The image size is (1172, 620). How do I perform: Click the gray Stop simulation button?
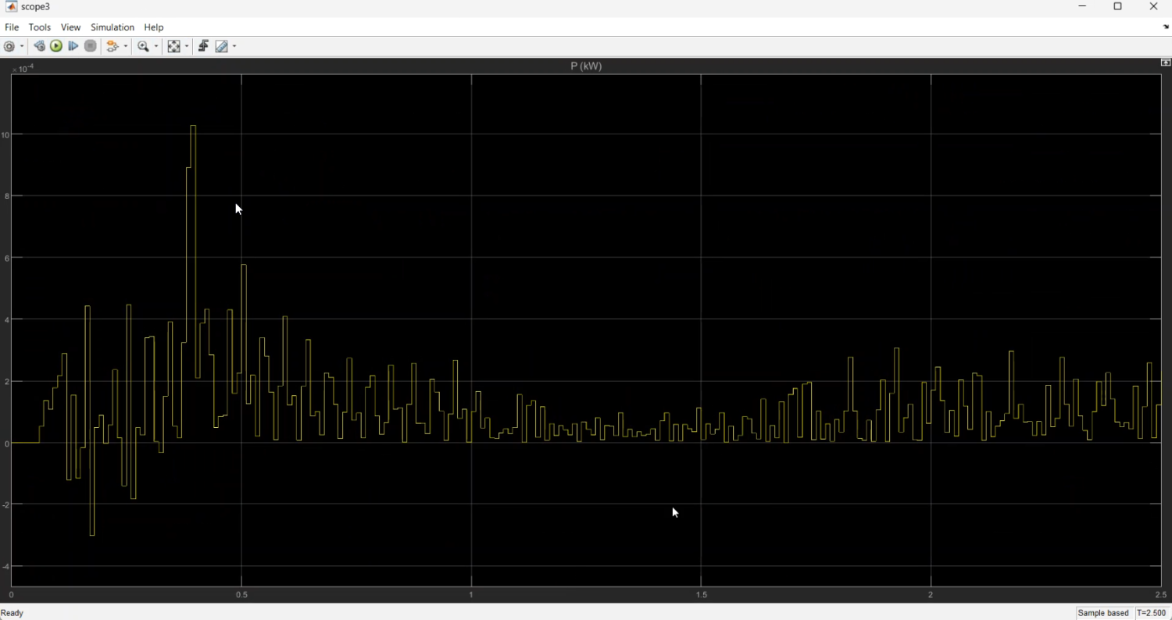pos(91,47)
